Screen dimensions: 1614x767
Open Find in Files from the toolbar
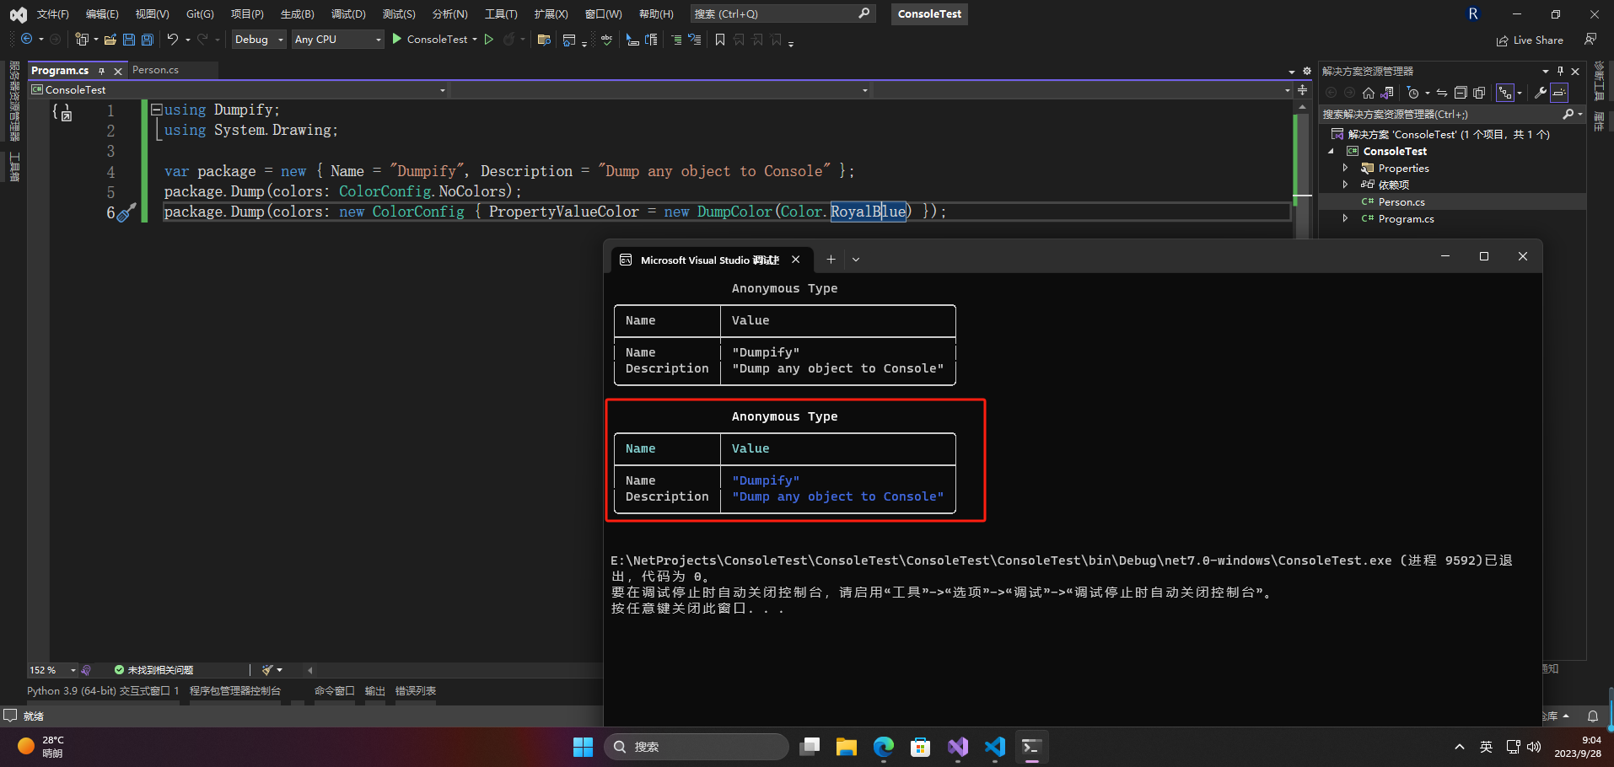[x=544, y=40]
